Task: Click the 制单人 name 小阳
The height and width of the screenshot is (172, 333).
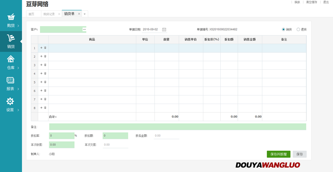Action: point(52,154)
